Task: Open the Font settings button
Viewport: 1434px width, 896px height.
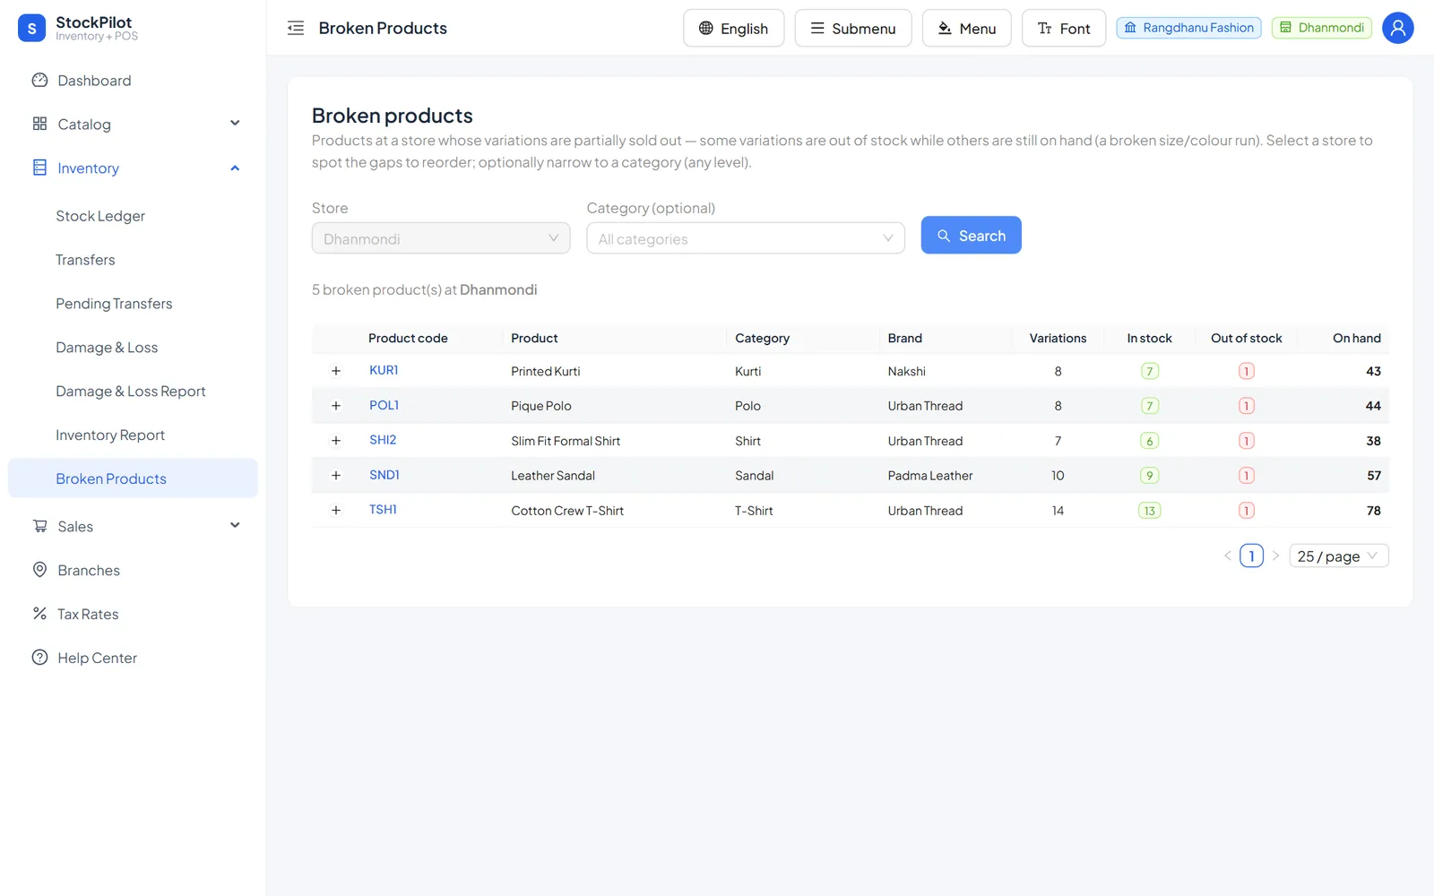Action: (1063, 28)
